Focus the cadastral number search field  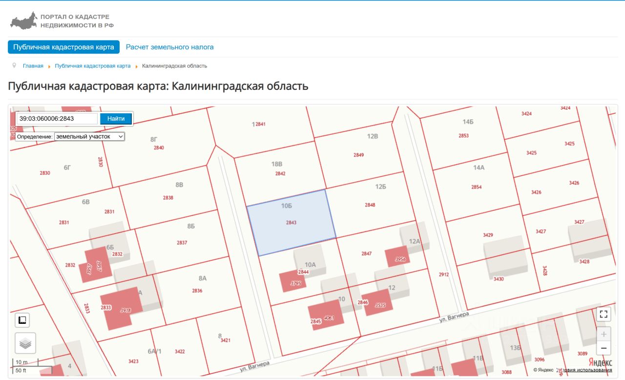pyautogui.click(x=57, y=119)
